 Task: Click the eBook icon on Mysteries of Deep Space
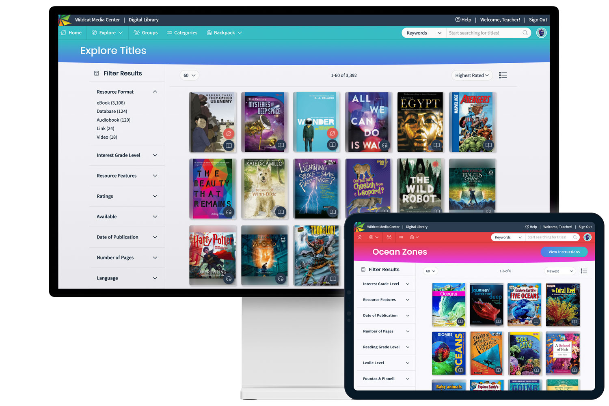tap(281, 145)
